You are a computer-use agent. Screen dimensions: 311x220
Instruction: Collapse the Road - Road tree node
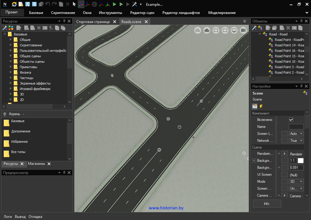click(260, 34)
